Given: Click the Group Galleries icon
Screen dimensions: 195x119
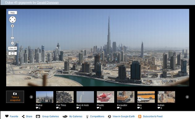Looking at the screenshot, I should pos(38,117).
